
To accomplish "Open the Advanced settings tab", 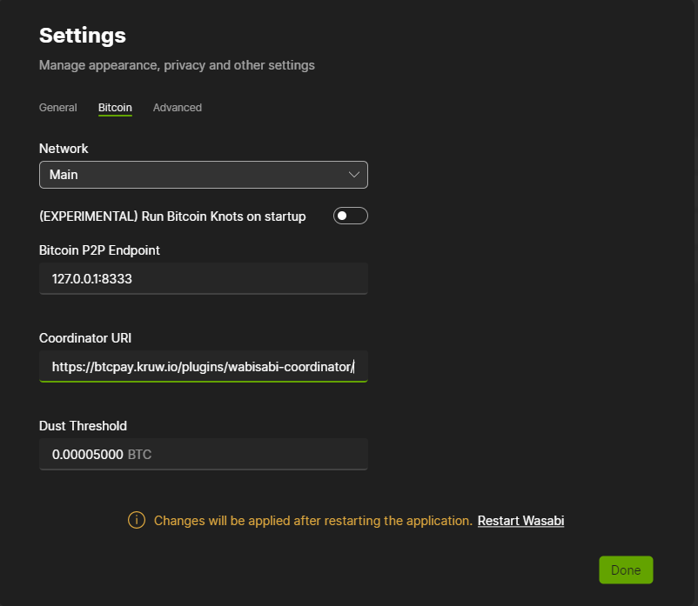I will point(177,108).
